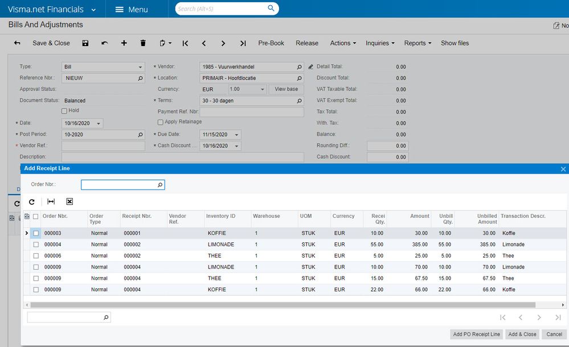
Task: Open the Reports dropdown menu
Action: (x=417, y=43)
